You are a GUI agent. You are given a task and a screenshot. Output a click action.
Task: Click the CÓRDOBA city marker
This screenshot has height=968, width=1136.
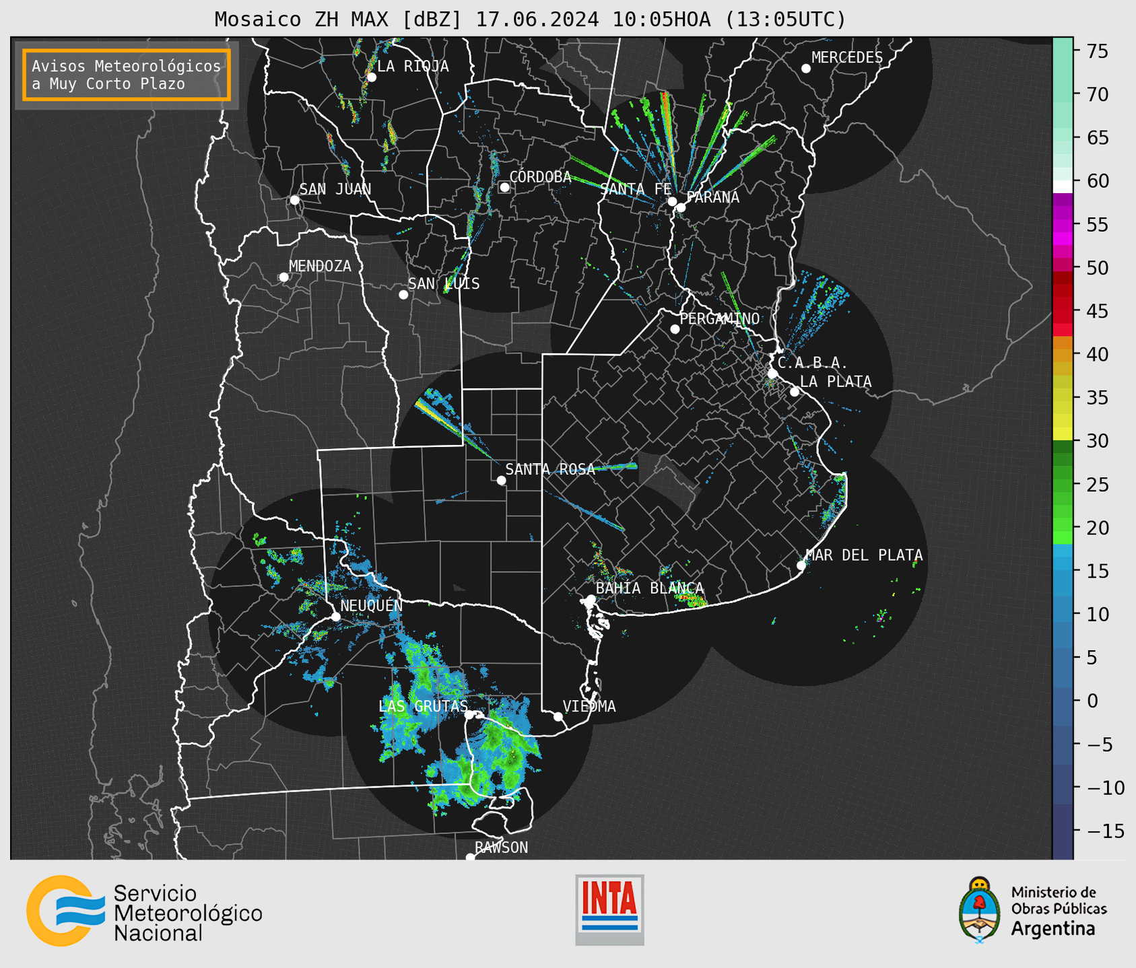[504, 187]
